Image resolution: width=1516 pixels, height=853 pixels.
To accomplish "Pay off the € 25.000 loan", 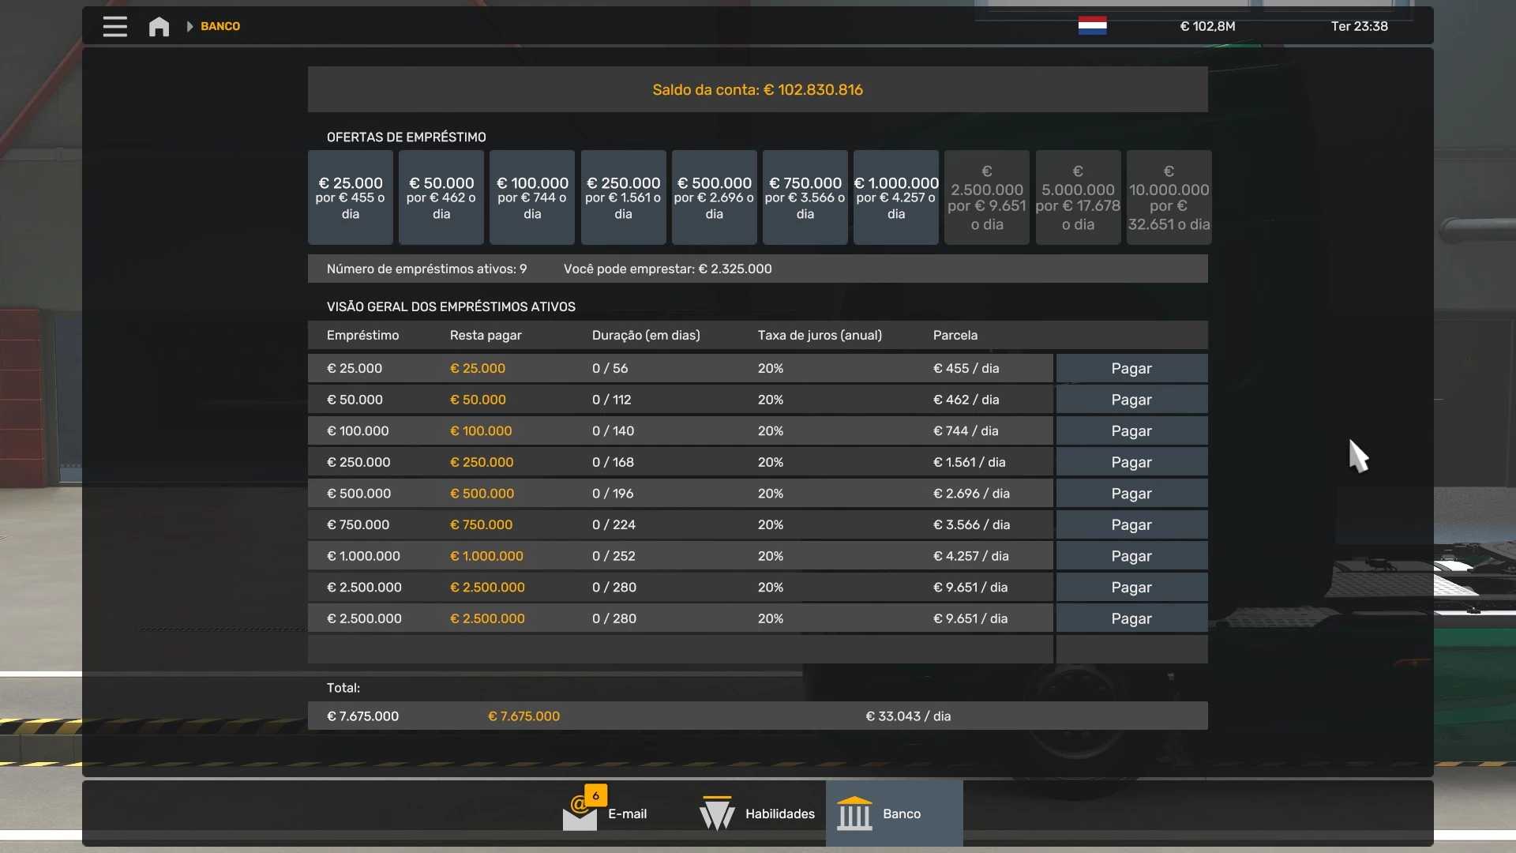I will coord(1131,368).
